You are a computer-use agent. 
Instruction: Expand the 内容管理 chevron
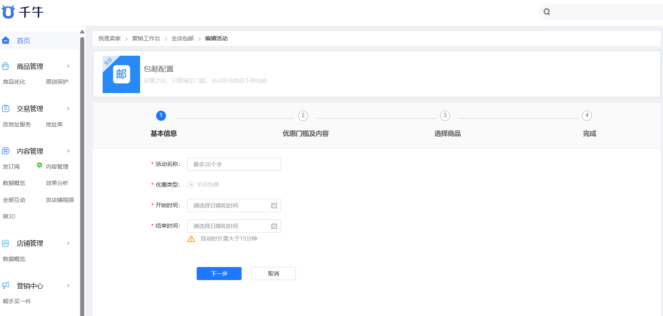pos(68,151)
